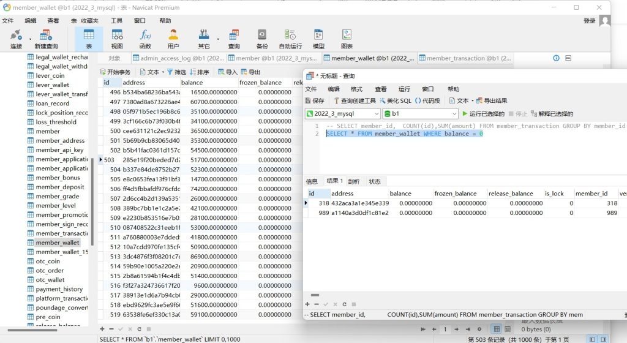Open the 用户 (User) toolbar icon
Screen dimensions: 627x343
(173, 39)
